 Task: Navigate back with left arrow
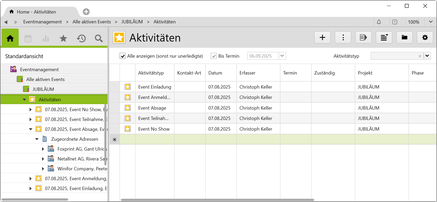pos(6,22)
